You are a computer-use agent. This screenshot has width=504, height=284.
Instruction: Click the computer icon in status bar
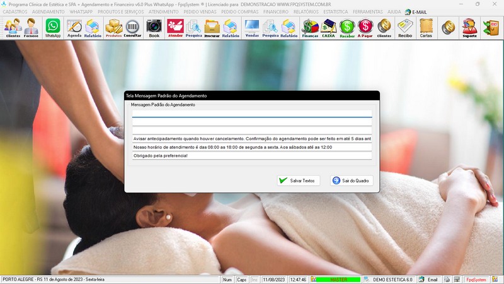pyautogui.click(x=457, y=280)
